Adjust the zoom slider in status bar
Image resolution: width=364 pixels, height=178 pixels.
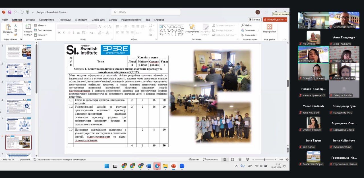click(x=264, y=160)
